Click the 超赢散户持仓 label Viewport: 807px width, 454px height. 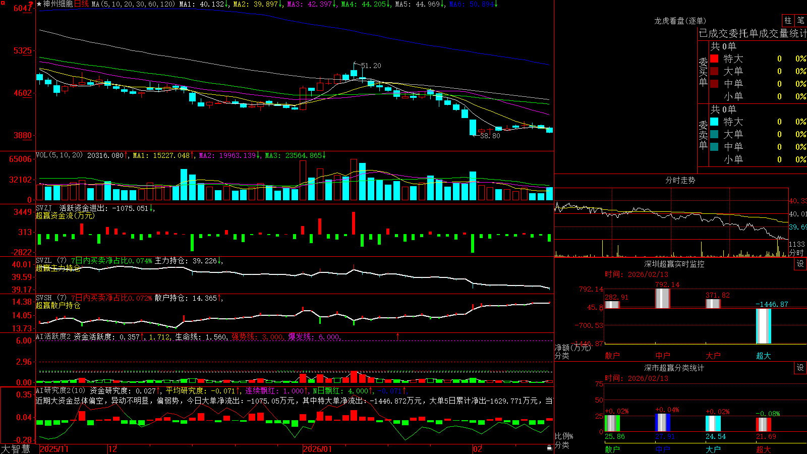pos(58,305)
